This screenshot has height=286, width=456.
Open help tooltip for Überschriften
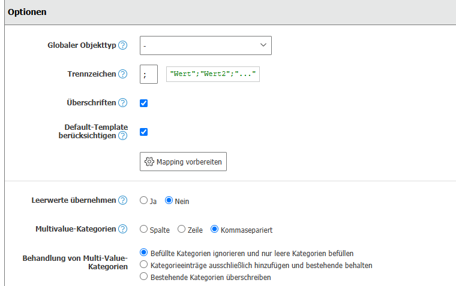coord(123,103)
